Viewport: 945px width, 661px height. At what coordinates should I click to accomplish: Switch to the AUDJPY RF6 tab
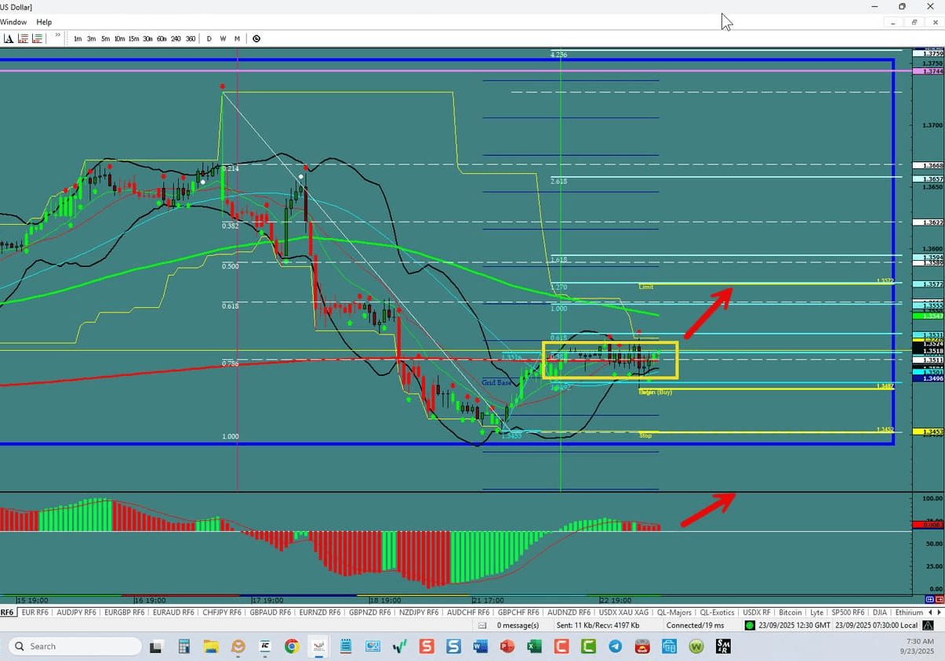(75, 612)
